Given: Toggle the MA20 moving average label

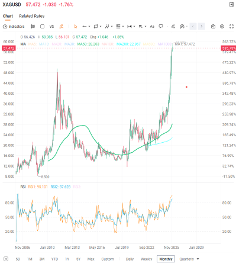Looking at the screenshot, I should pos(57,44).
